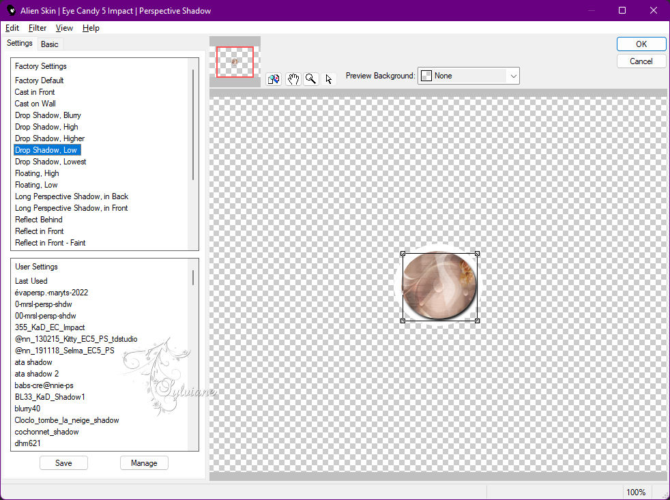The image size is (670, 500).
Task: Choose Long Perspective Shadow, in Back
Action: (72, 196)
